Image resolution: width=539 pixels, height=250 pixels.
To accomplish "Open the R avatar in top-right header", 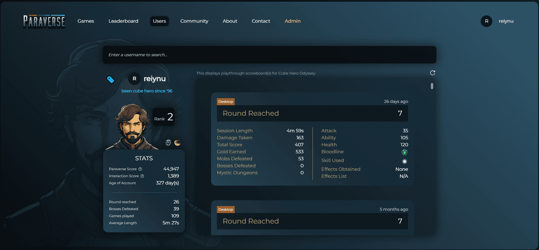I will (486, 21).
